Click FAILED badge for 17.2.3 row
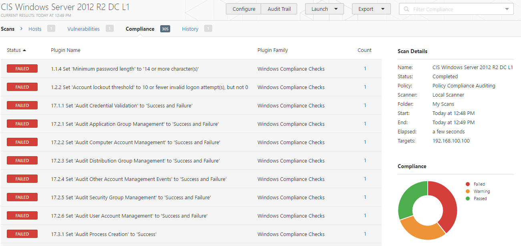Image resolution: width=521 pixels, height=246 pixels. (22, 161)
